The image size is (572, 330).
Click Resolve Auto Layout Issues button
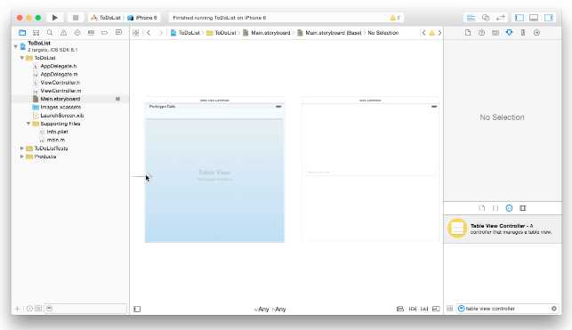(424, 309)
